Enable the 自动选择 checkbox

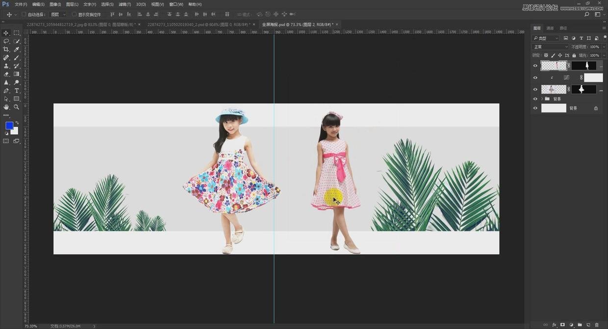tap(24, 14)
